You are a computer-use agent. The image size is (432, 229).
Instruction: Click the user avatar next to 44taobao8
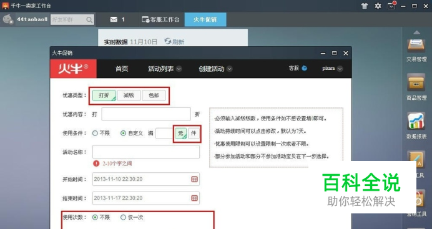pos(7,19)
